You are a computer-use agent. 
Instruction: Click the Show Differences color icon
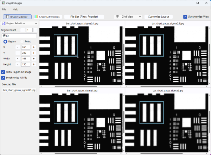tap(36, 17)
